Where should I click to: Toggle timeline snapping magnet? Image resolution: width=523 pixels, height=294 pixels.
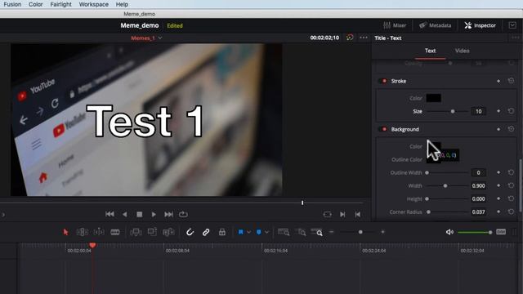(190, 232)
